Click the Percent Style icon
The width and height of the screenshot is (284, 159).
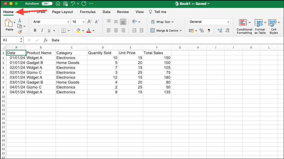coord(202,31)
